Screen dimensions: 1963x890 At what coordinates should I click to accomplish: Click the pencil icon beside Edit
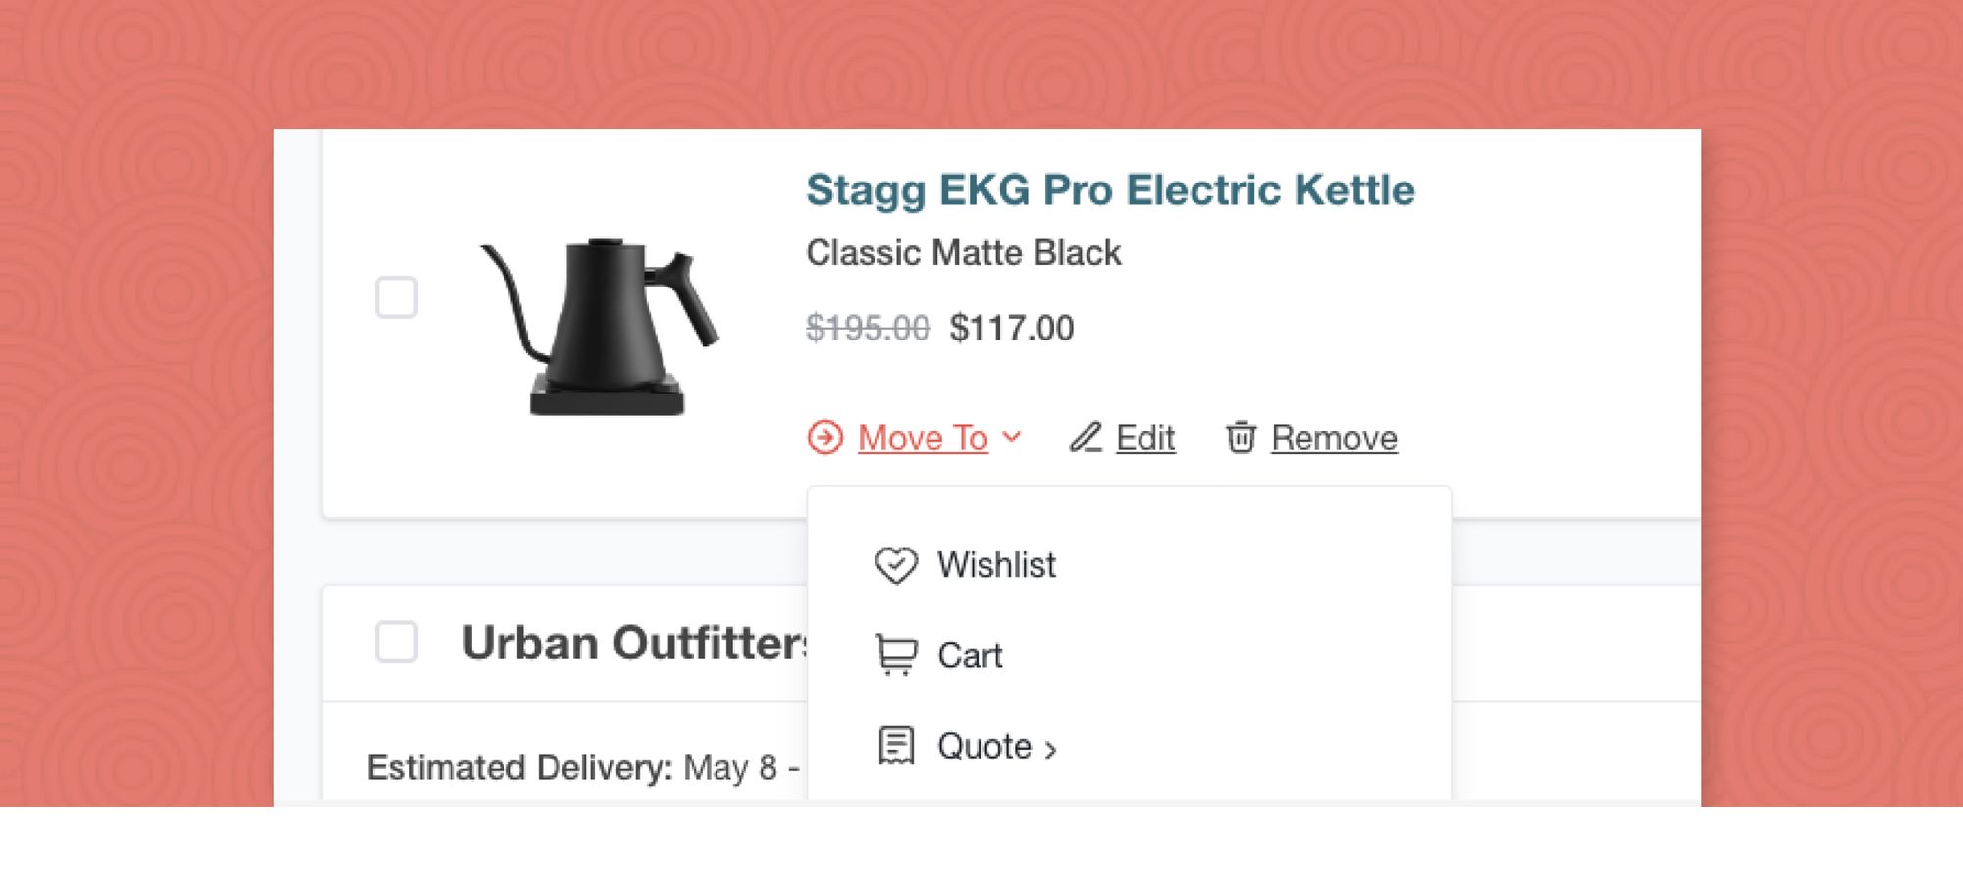point(1086,438)
